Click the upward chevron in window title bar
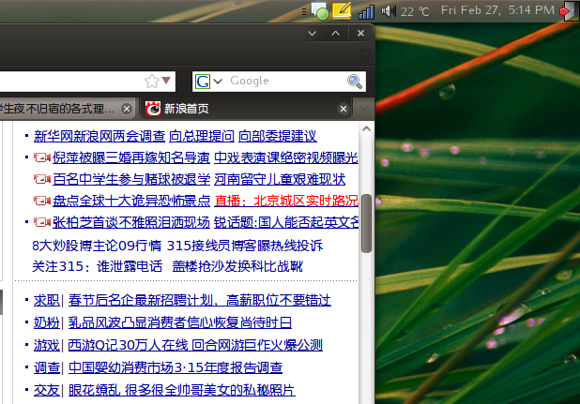The image size is (580, 404). [x=335, y=34]
